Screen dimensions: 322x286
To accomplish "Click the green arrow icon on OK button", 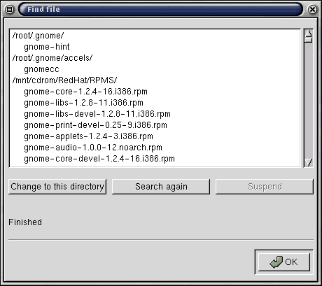I will [276, 262].
